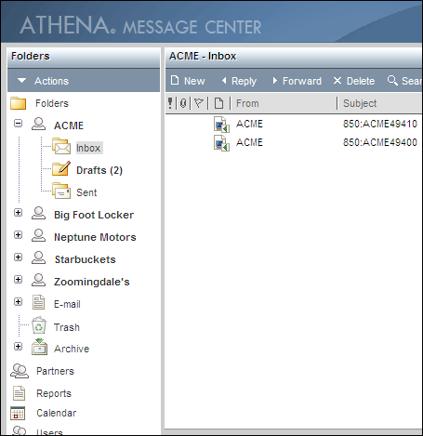423x436 pixels.
Task: Delete the selected message via toolbar
Action: click(x=354, y=81)
